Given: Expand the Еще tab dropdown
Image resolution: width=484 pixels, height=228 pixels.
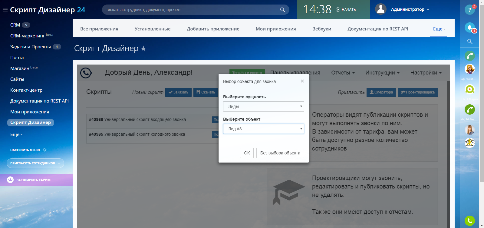Looking at the screenshot, I should (x=439, y=29).
